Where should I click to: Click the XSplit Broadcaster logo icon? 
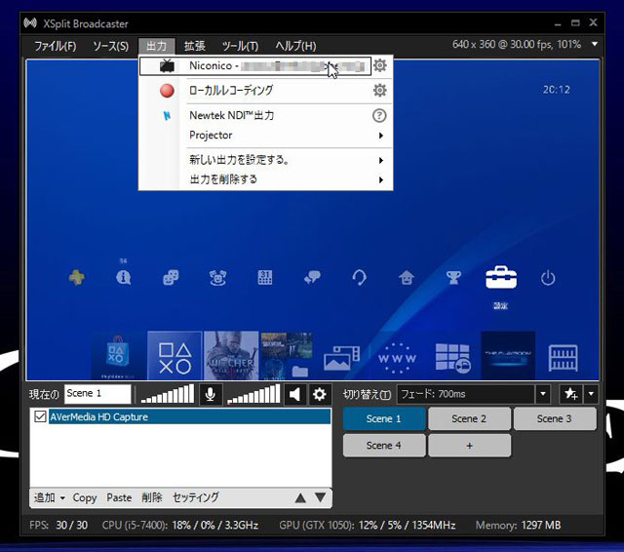tap(30, 23)
